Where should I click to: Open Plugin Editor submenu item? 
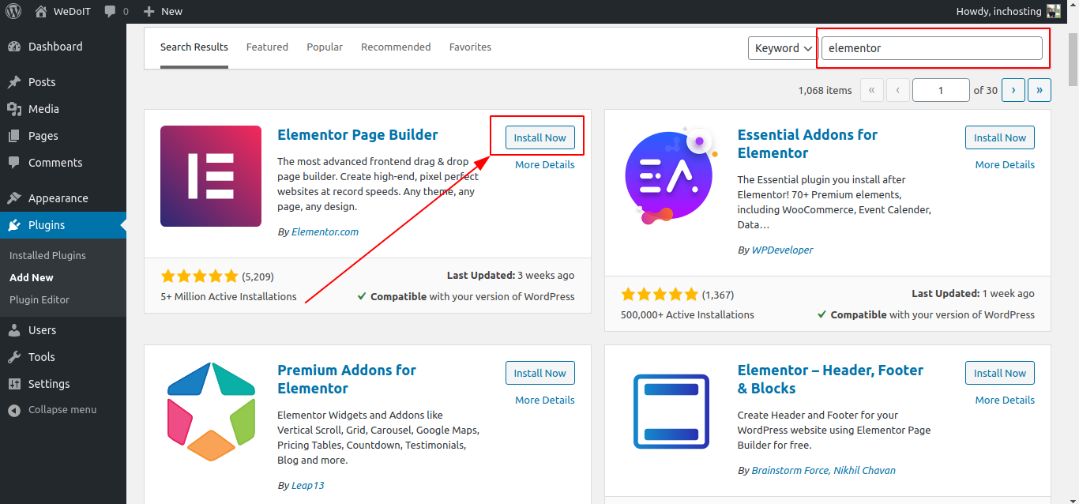39,299
